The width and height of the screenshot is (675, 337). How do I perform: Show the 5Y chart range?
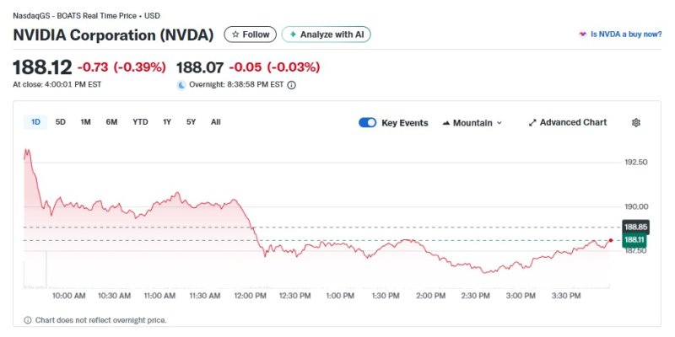(192, 122)
